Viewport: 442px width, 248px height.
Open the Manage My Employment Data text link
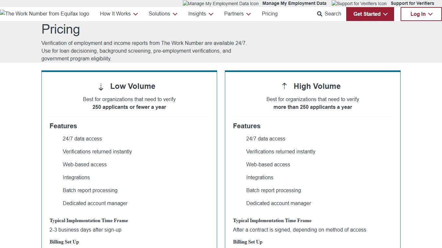coord(294,4)
